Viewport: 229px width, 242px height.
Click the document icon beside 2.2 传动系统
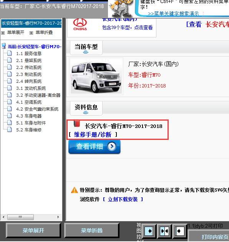[10, 67]
